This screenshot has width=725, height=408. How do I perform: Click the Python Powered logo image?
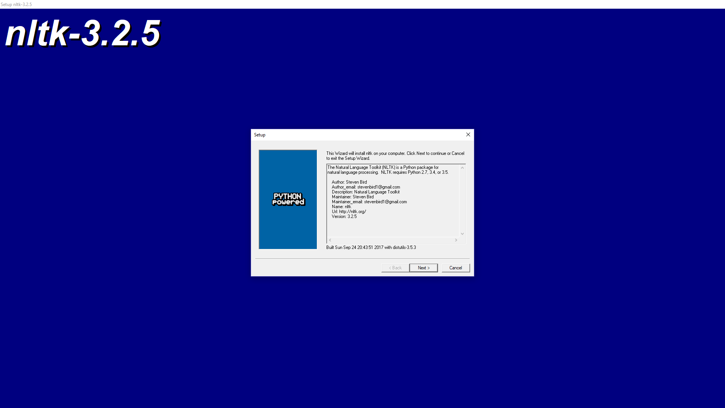coord(288,199)
